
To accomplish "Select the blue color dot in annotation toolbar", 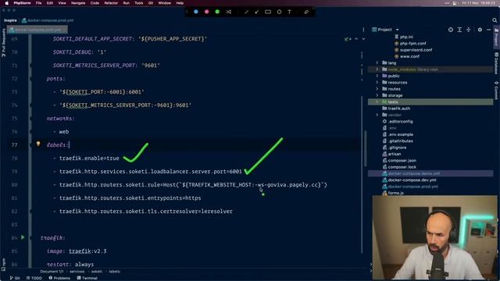I will tap(196, 12).
